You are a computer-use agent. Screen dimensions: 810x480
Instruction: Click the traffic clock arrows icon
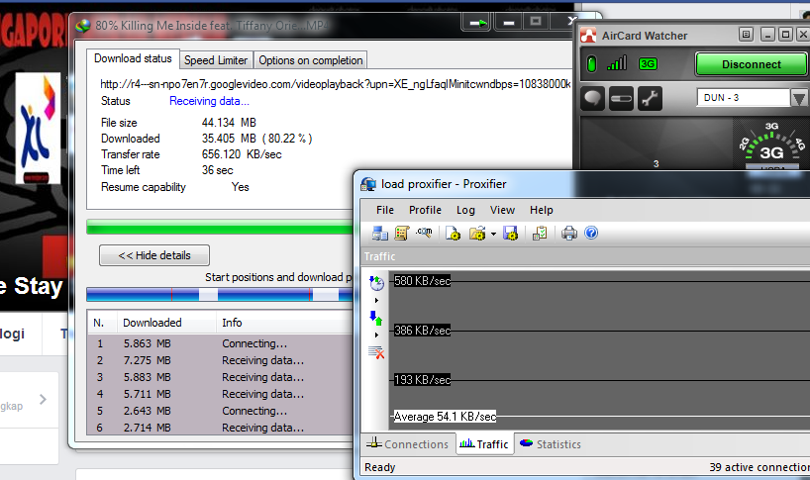point(376,283)
